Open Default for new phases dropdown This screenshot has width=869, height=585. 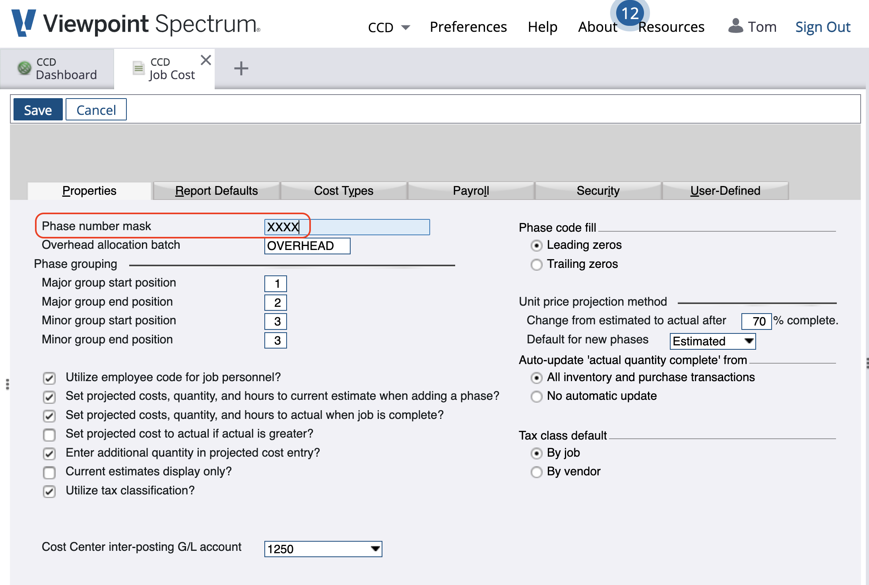tap(713, 341)
